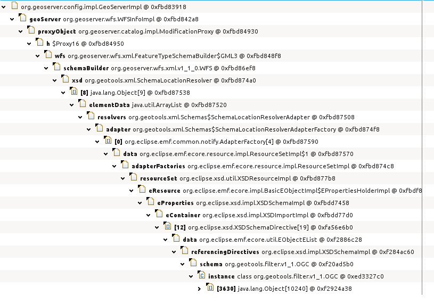This screenshot has height=303, width=434.
Task: Collapse the instance class OGC node
Action: coord(192,276)
